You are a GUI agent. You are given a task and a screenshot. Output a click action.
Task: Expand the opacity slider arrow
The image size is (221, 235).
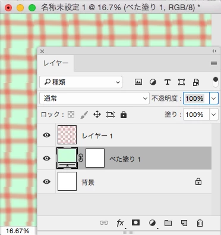(214, 98)
